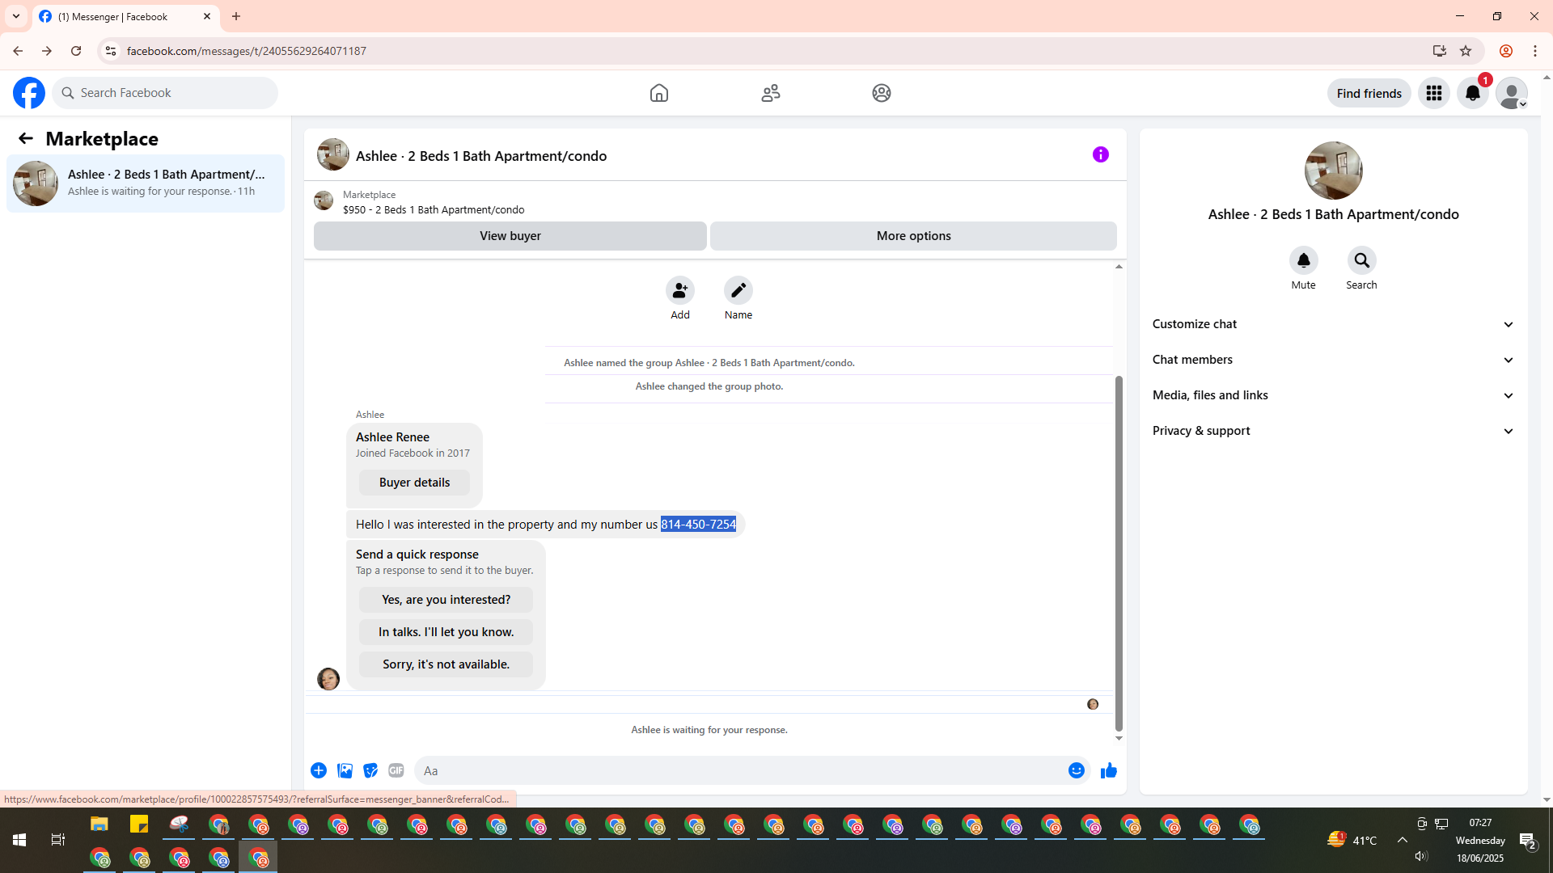Image resolution: width=1553 pixels, height=873 pixels.
Task: Go back from Marketplace chats
Action: (26, 138)
